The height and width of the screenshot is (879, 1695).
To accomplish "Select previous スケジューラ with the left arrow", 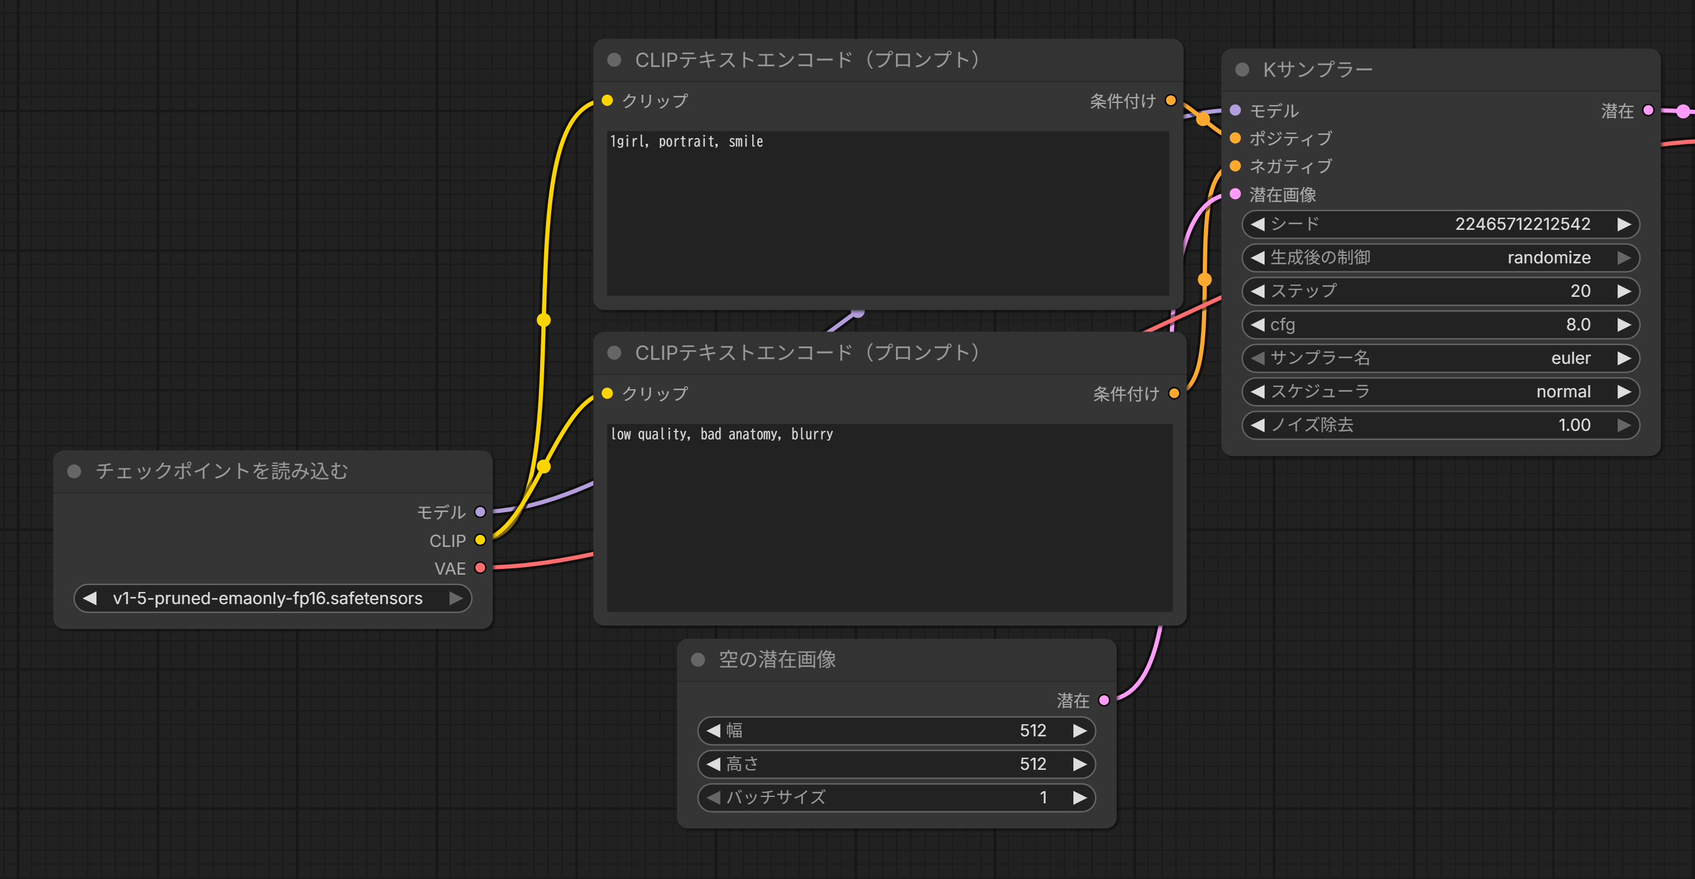I will [1258, 392].
